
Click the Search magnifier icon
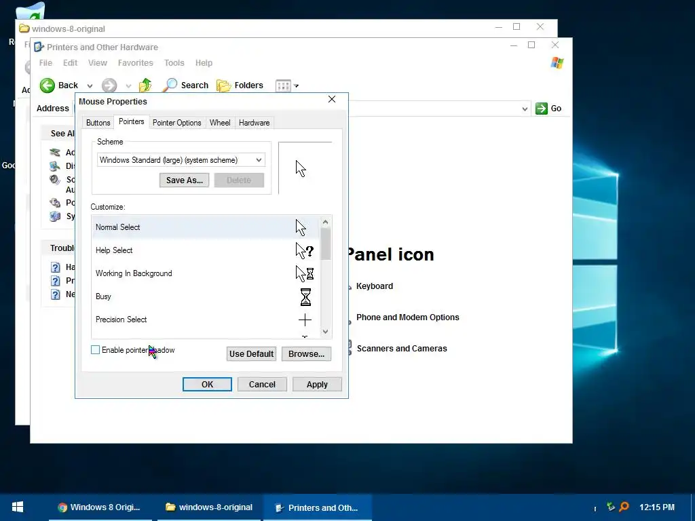170,85
